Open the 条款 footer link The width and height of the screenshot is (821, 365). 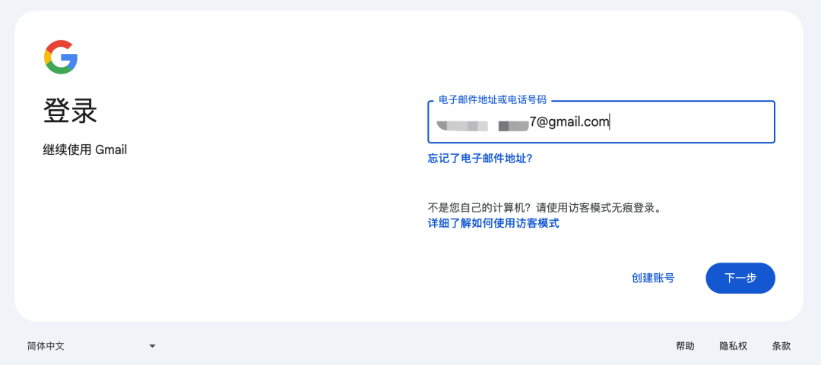pos(781,346)
